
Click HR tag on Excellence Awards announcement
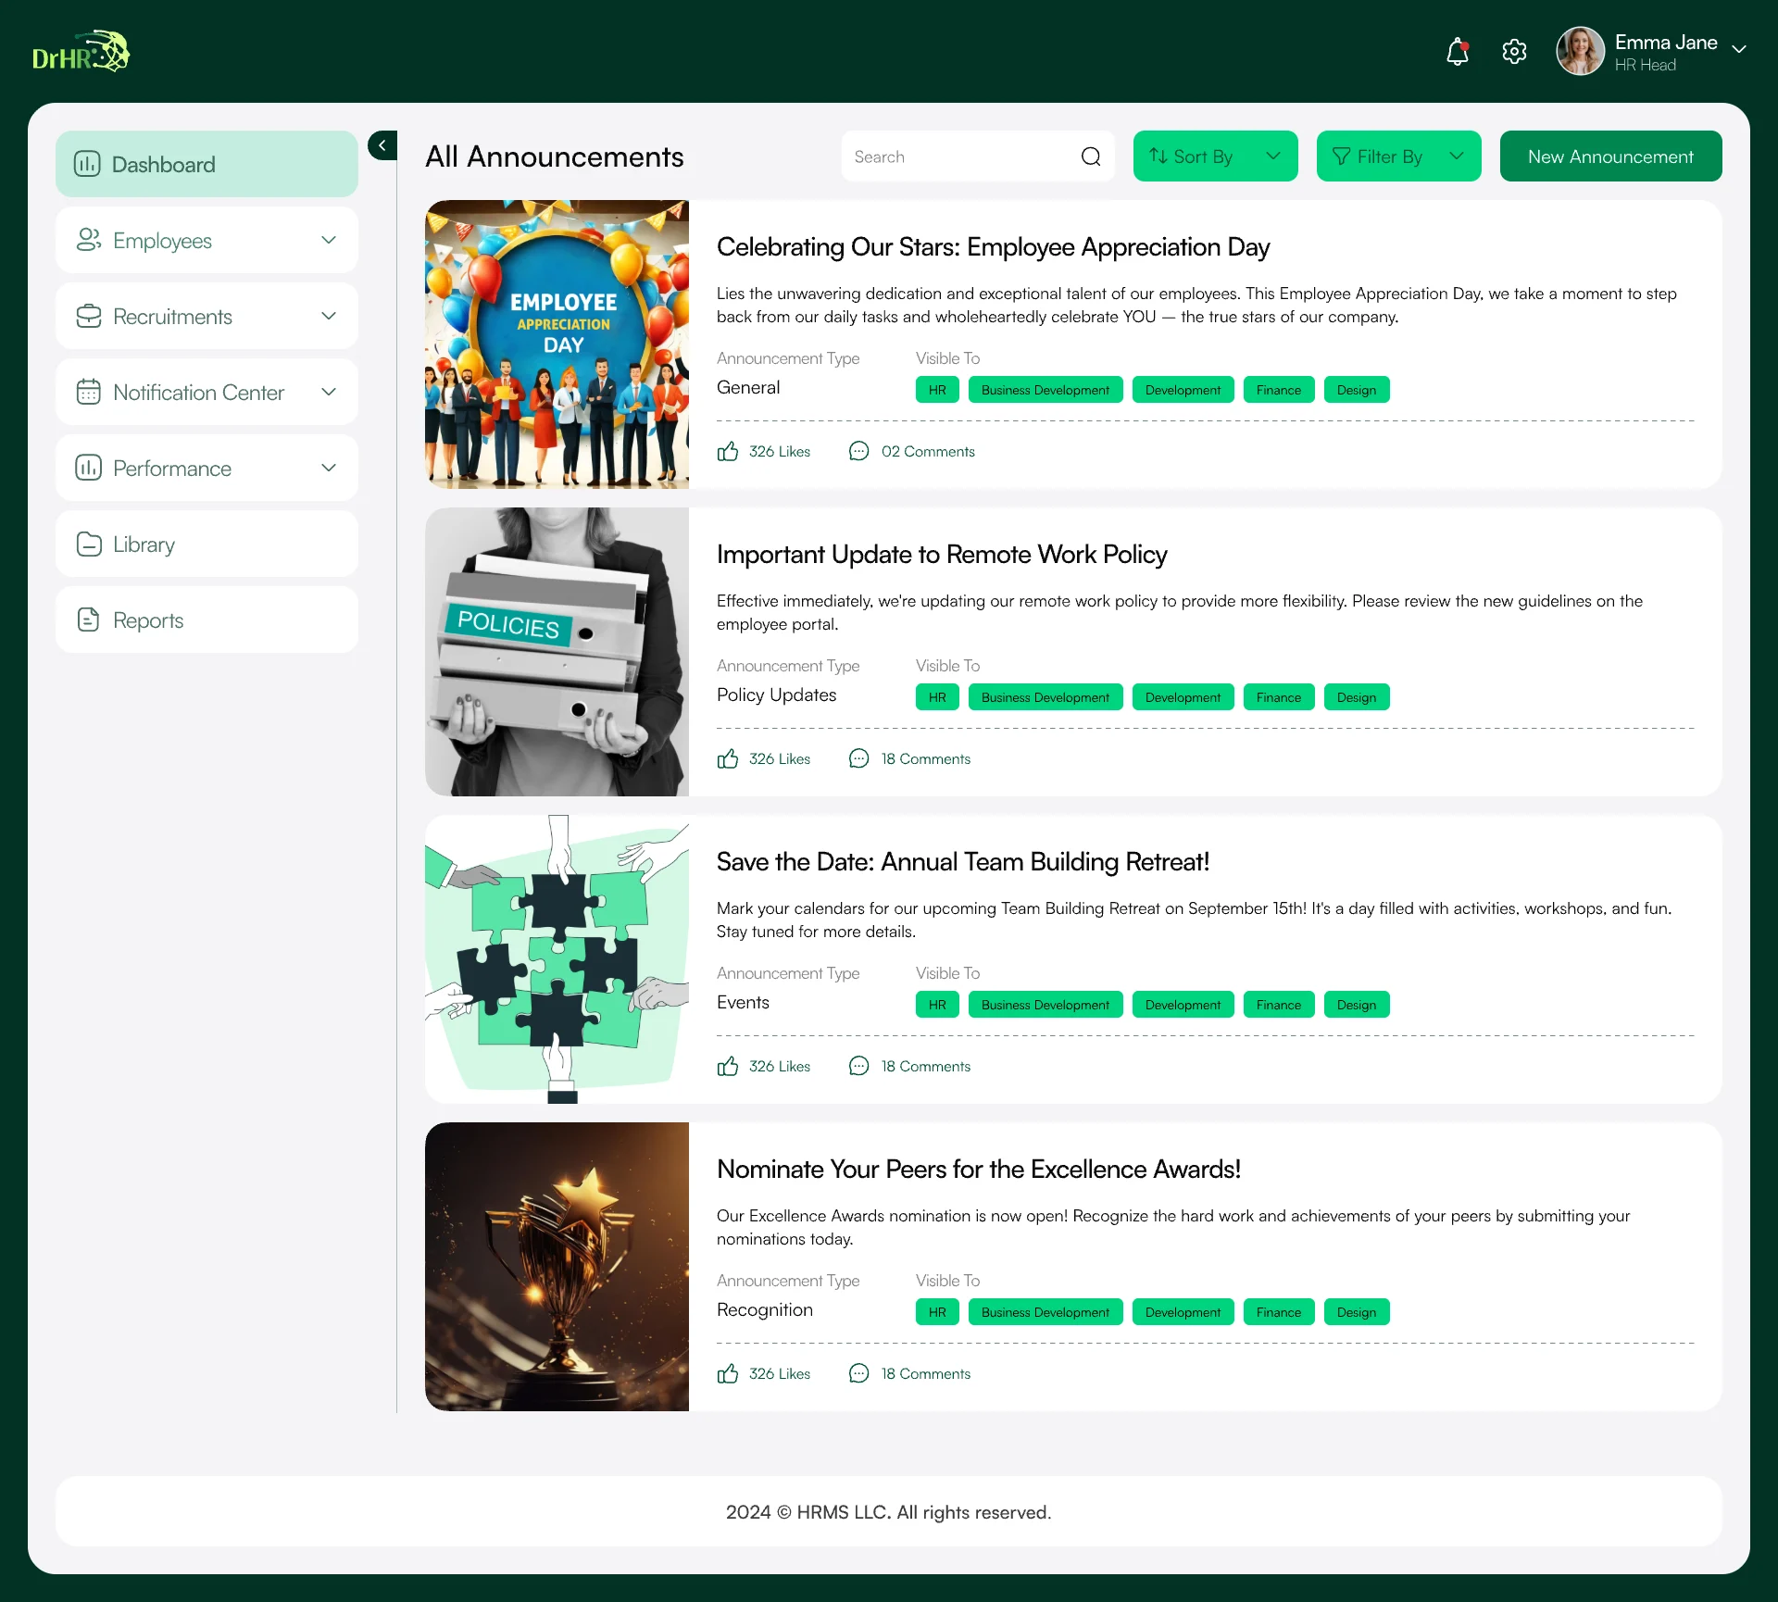[x=937, y=1312]
